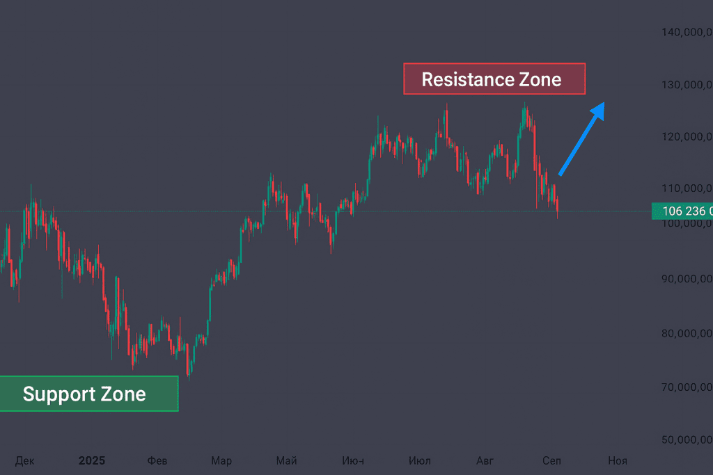The width and height of the screenshot is (713, 475).
Task: Click the 140,000 price axis label
Action: coord(686,32)
